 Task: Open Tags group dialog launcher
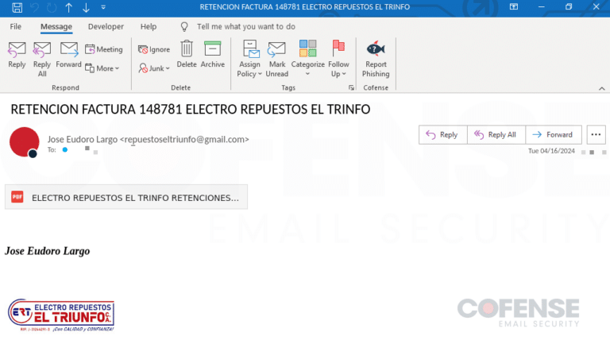coord(351,88)
